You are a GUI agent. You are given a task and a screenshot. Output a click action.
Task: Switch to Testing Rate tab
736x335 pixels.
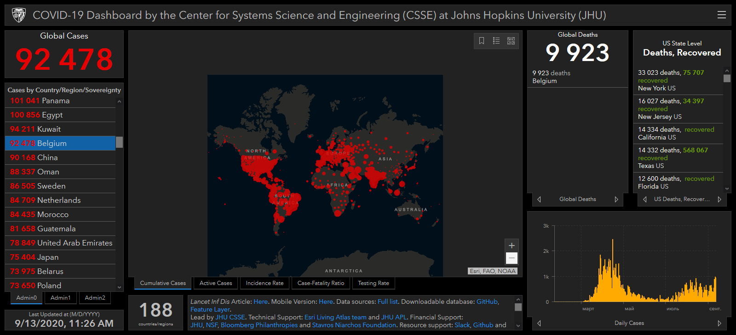coord(374,283)
